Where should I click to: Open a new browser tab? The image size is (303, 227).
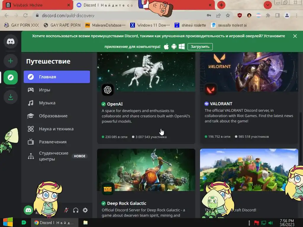pyautogui.click(x=221, y=5)
